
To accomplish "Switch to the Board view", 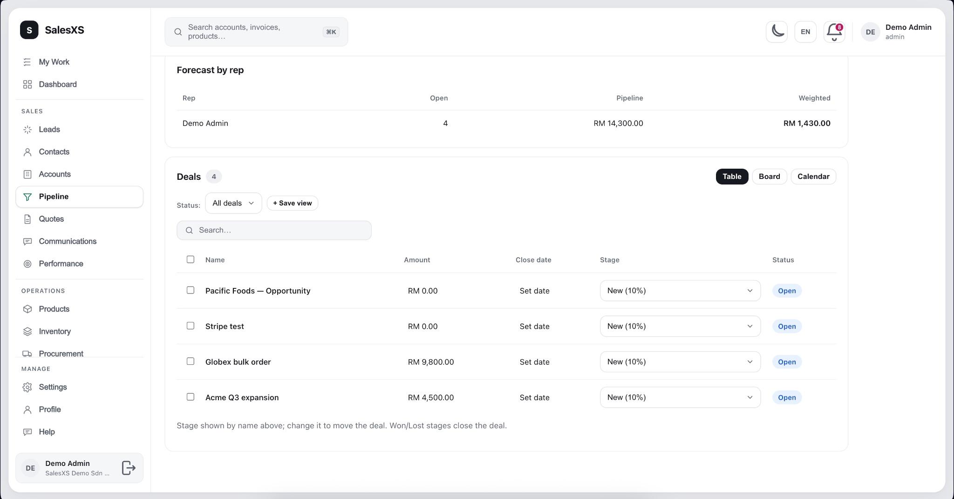I will click(x=769, y=177).
